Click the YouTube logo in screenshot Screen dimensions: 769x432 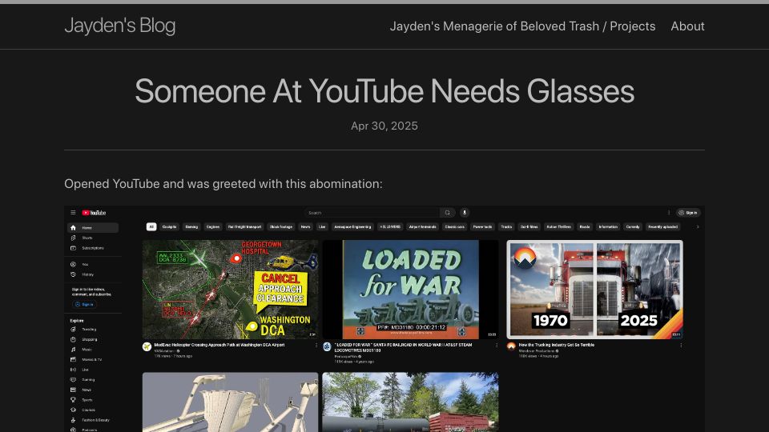(94, 213)
